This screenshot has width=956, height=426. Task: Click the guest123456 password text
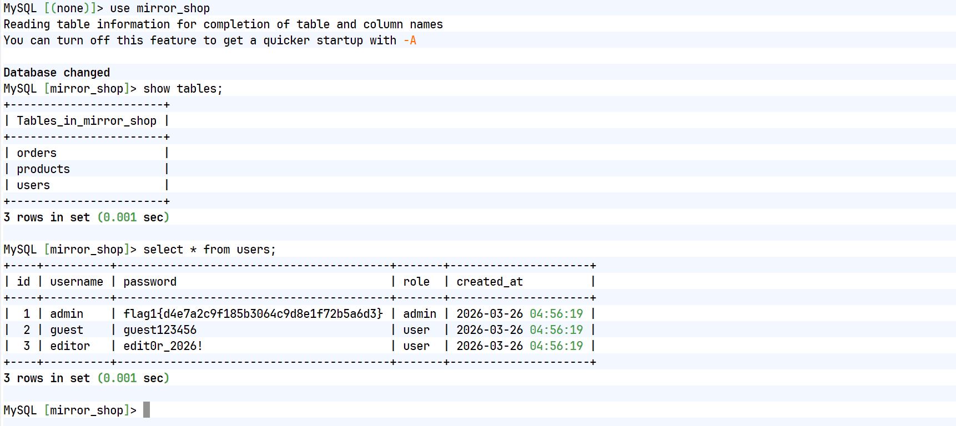coord(160,330)
